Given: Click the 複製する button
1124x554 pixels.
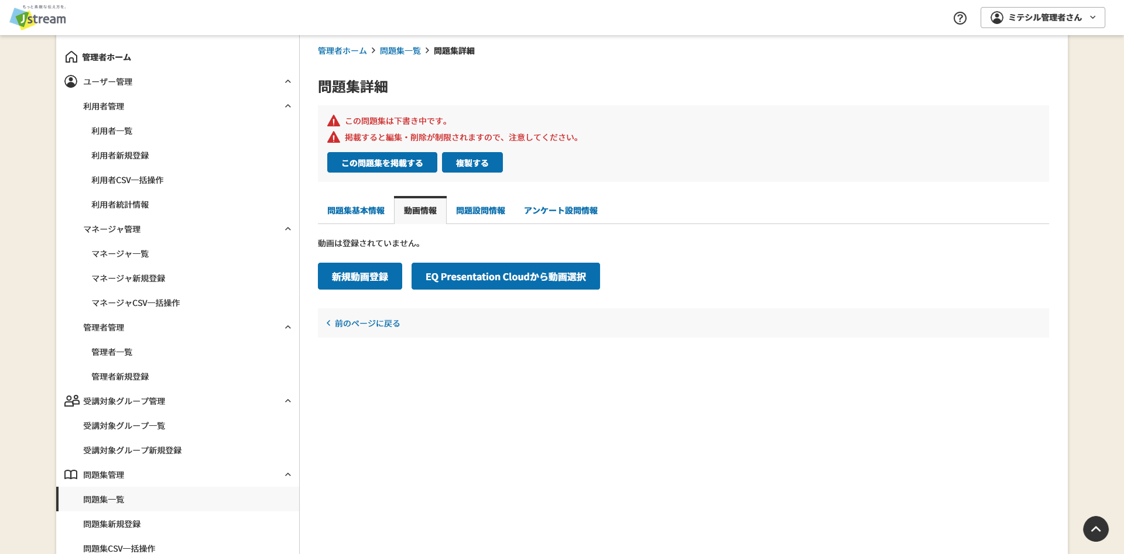Looking at the screenshot, I should [472, 163].
